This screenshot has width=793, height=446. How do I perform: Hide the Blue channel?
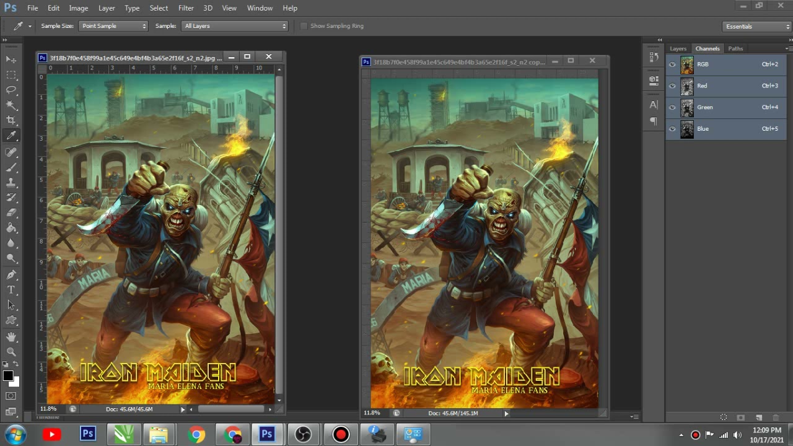point(672,129)
